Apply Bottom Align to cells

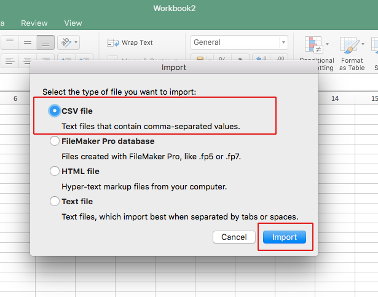tap(45, 42)
